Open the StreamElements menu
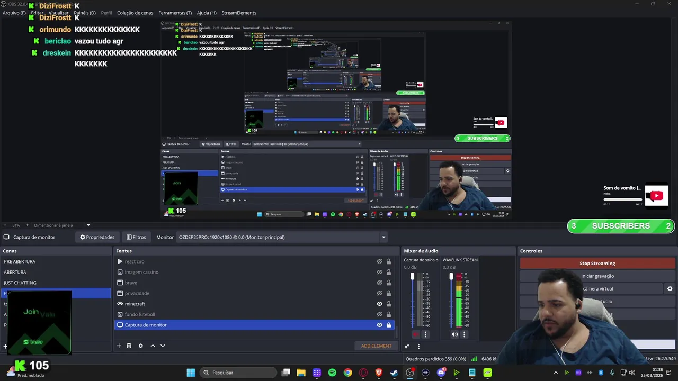 coord(239,13)
